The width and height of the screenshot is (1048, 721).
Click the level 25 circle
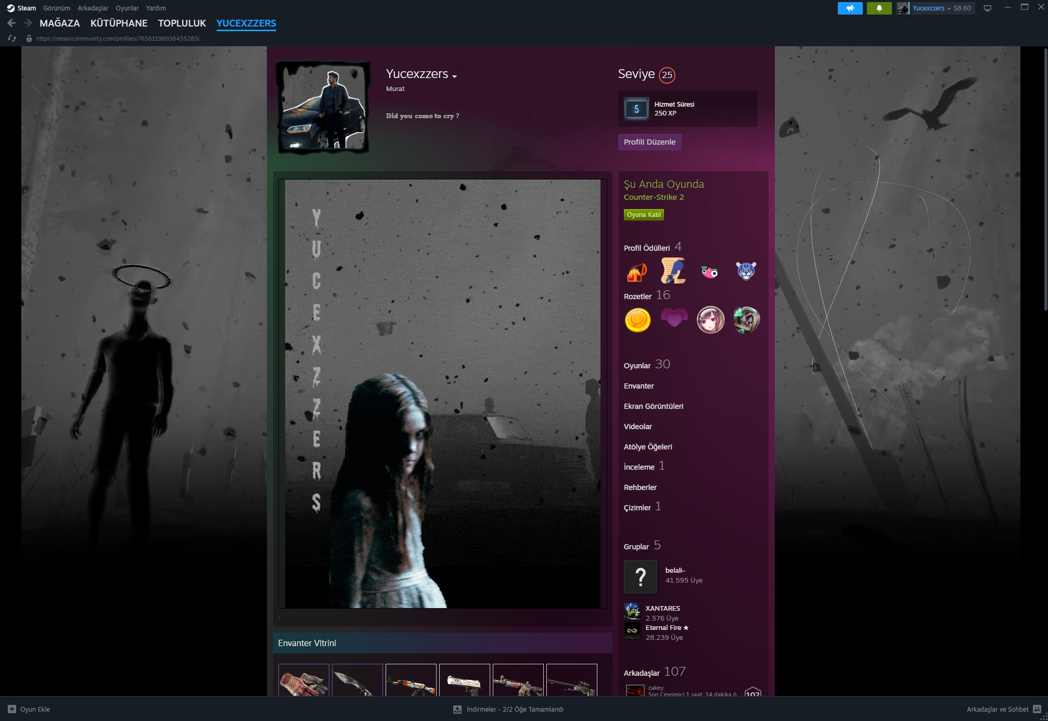click(x=667, y=75)
